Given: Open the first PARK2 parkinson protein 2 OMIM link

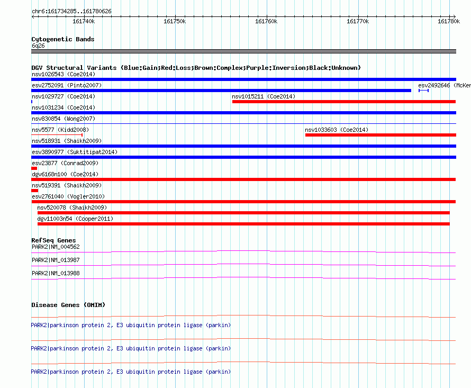Looking at the screenshot, I should click(x=131, y=325).
